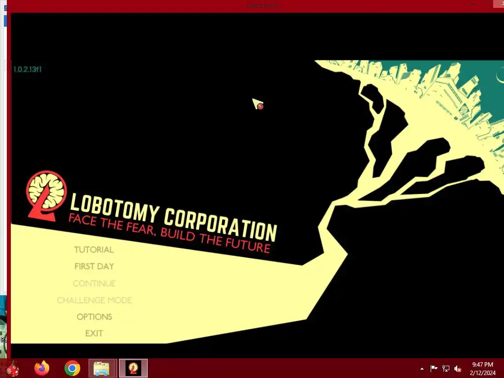Begin the First Day option

tap(94, 266)
